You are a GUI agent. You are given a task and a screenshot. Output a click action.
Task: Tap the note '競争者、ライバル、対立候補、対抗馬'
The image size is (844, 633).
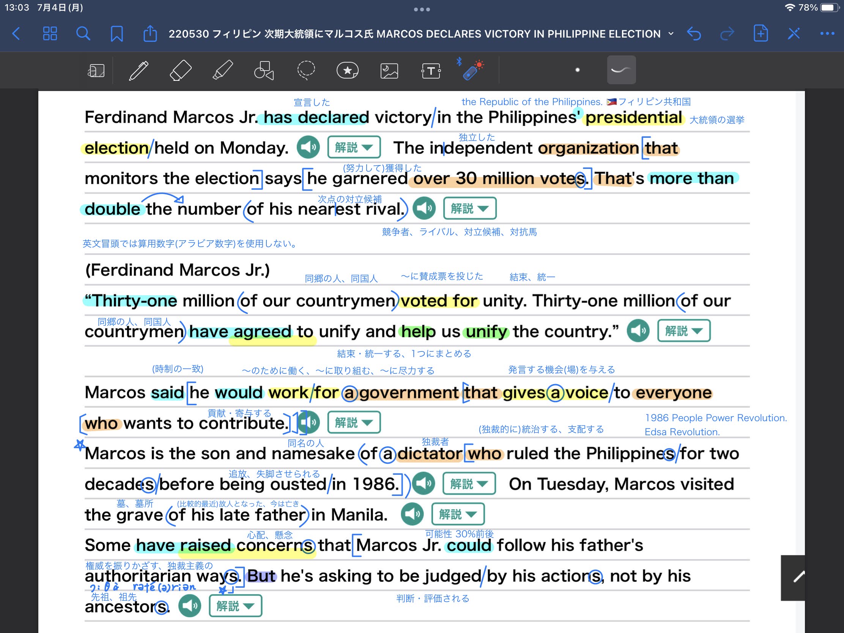(460, 232)
